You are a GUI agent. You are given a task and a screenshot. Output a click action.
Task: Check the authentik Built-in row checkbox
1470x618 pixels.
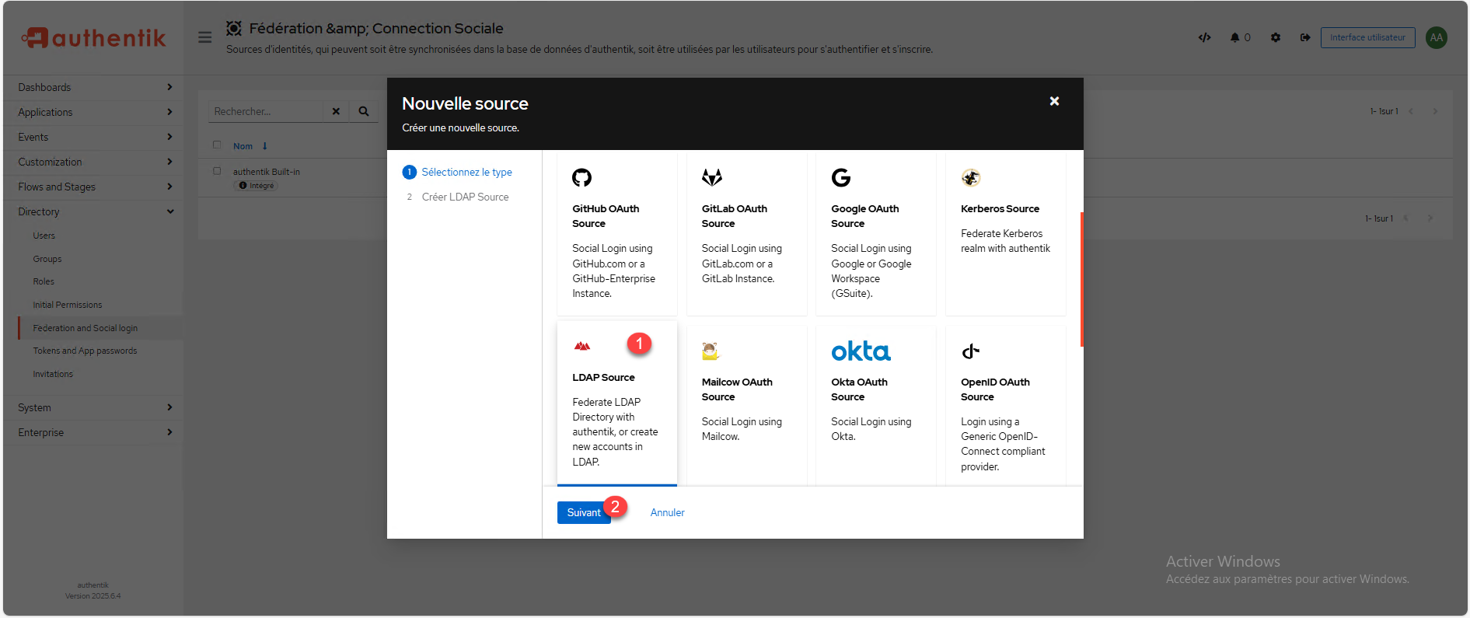(x=217, y=172)
